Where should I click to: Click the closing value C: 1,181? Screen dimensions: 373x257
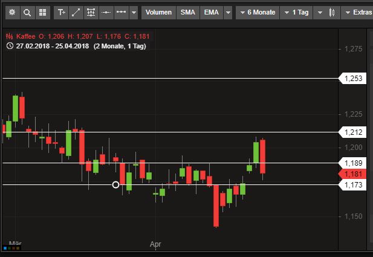tap(137, 36)
